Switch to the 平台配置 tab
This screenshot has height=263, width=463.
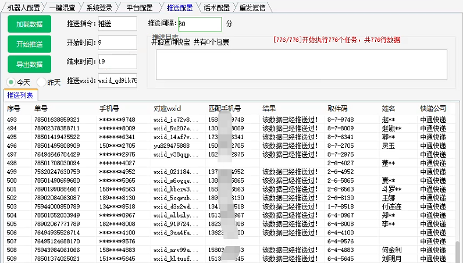(140, 8)
